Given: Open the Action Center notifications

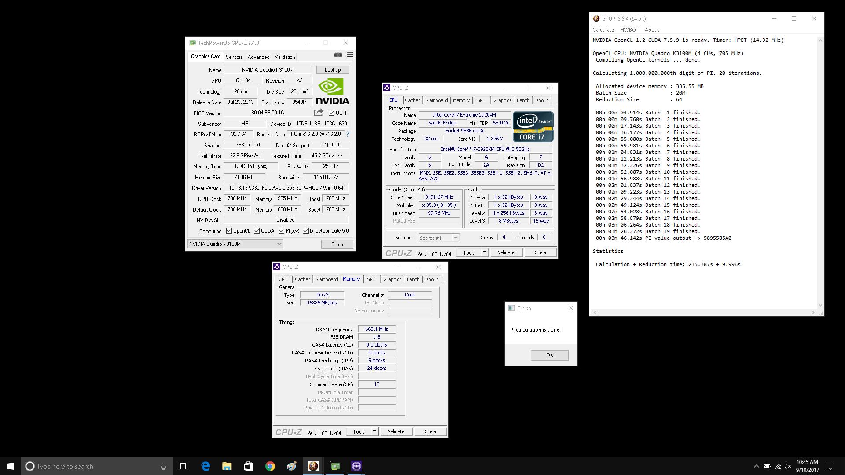Looking at the screenshot, I should click(x=830, y=466).
